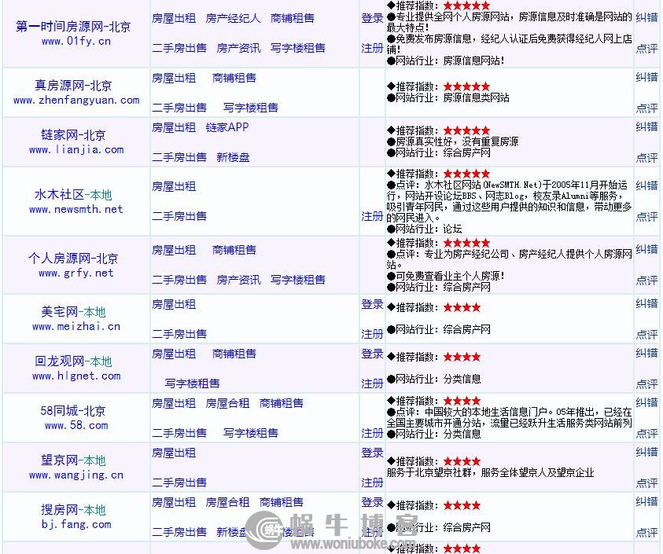Click 注册 for 美宅网

372,334
